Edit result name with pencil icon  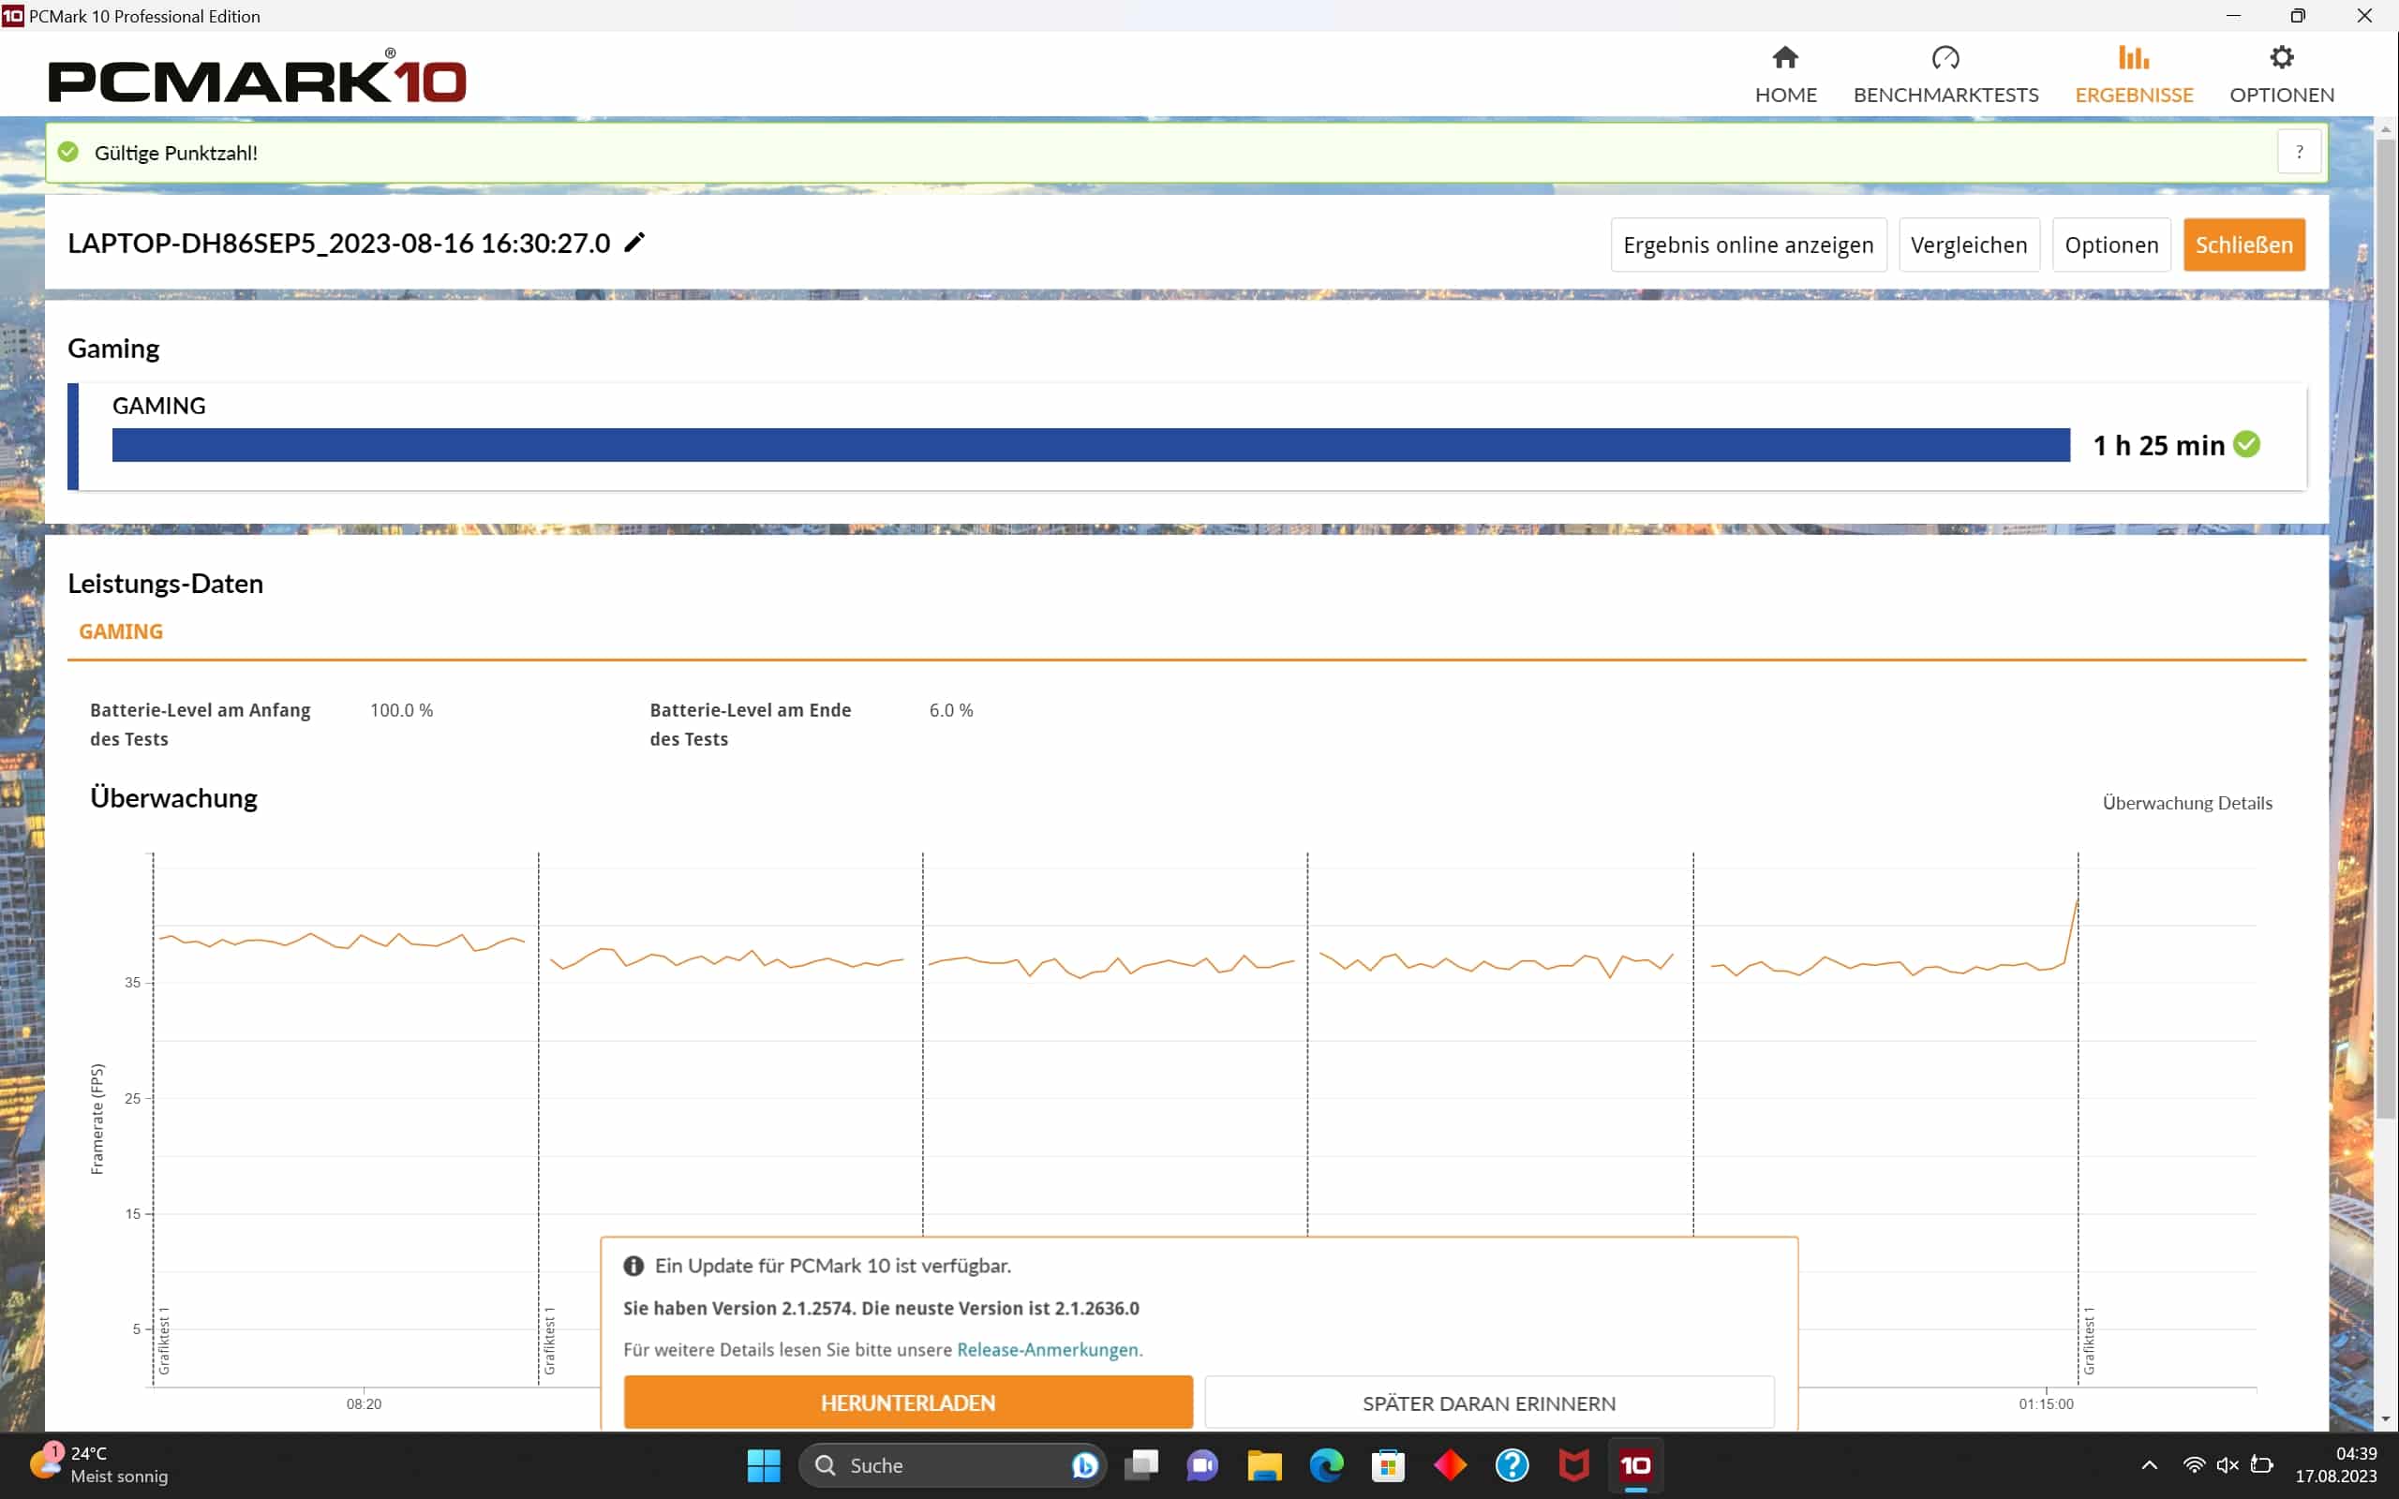pos(634,243)
